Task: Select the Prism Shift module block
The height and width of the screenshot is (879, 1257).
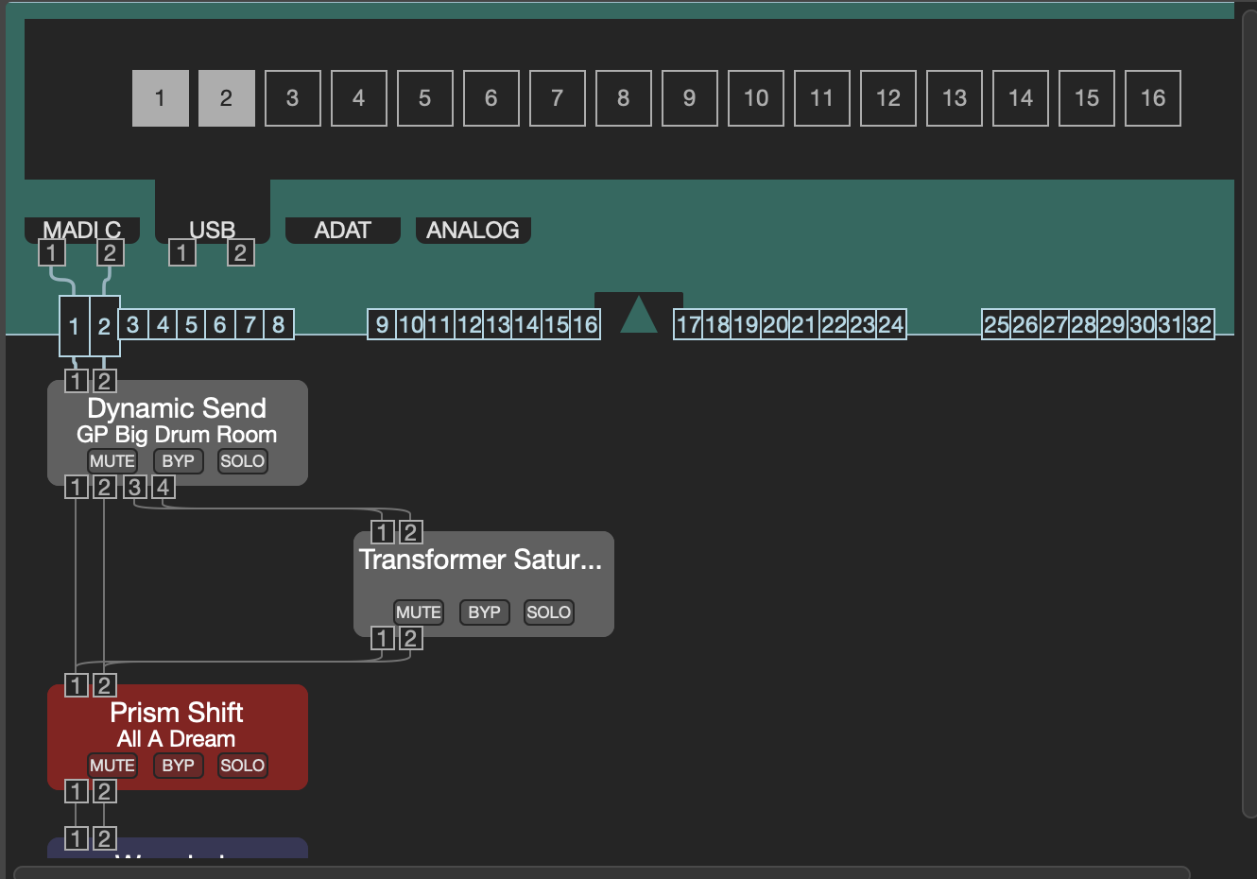Action: pyautogui.click(x=177, y=726)
